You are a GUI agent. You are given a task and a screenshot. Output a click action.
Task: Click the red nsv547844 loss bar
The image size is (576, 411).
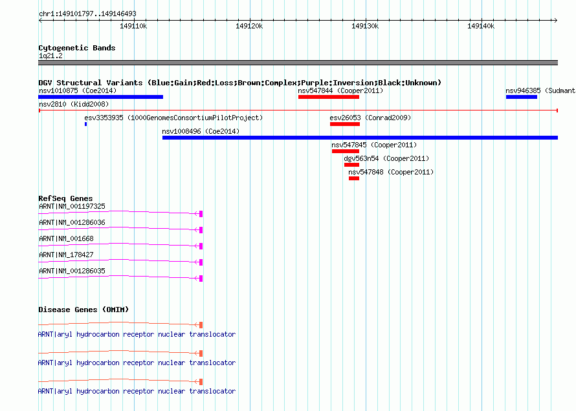[x=329, y=97]
